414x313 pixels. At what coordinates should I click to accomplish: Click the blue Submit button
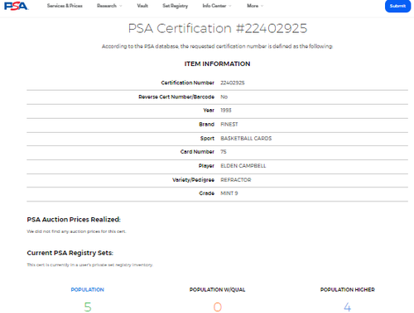[x=397, y=6]
